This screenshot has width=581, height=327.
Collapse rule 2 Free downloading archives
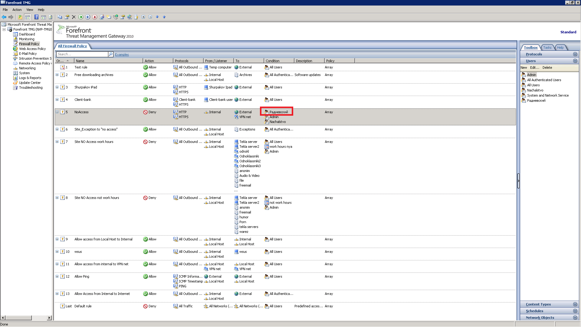point(57,75)
